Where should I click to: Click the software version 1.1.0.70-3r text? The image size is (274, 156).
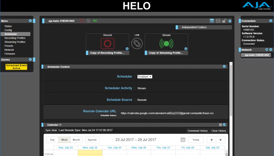pos(249,37)
